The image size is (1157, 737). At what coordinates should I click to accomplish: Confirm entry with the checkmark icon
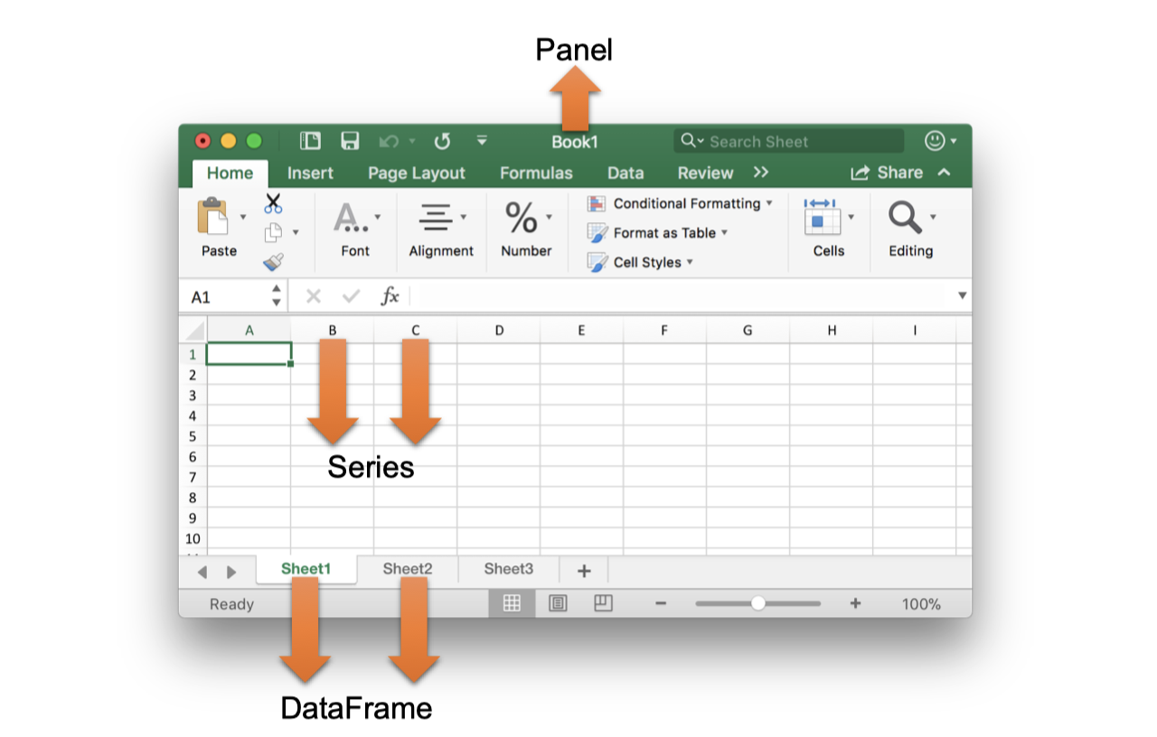pos(352,296)
